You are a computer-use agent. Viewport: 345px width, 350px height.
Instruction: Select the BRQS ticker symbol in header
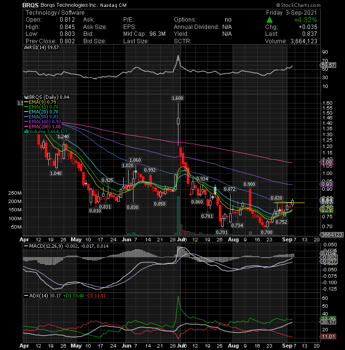(x=31, y=5)
